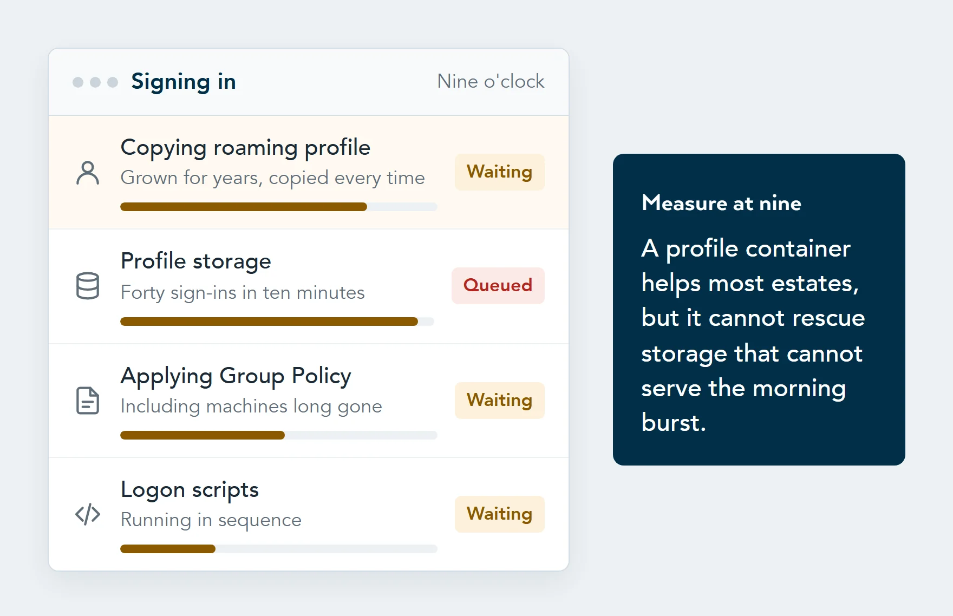Click the three dots in the panel header
The width and height of the screenshot is (953, 616).
point(95,82)
